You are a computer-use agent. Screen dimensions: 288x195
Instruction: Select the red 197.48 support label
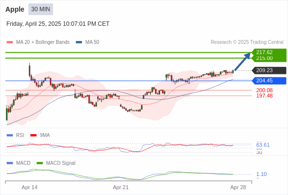coord(264,96)
